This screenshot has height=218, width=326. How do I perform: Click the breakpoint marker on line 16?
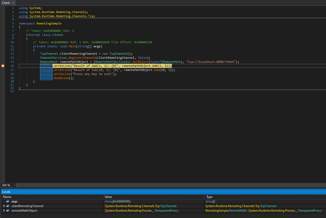pyautogui.click(x=3, y=66)
